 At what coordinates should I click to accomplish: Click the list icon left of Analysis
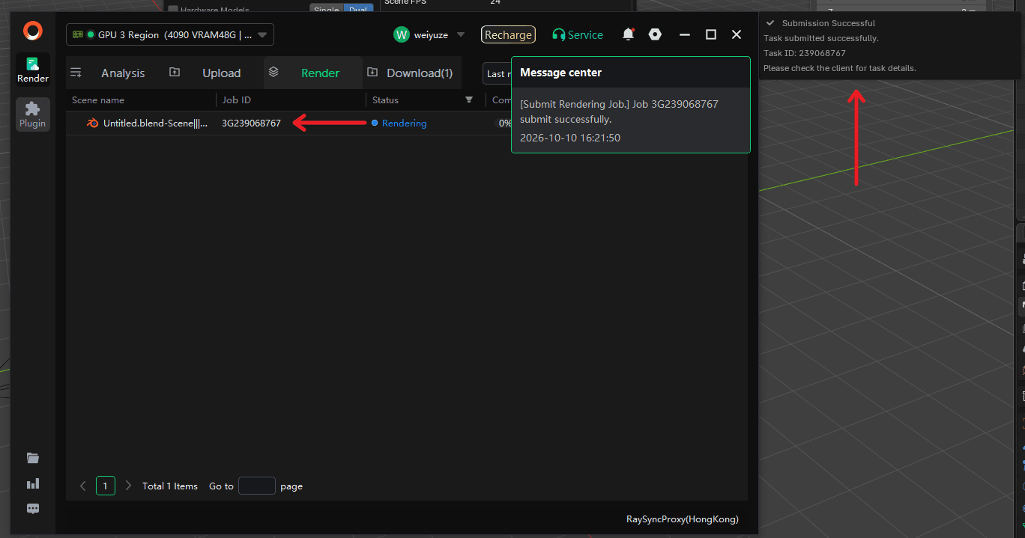76,73
